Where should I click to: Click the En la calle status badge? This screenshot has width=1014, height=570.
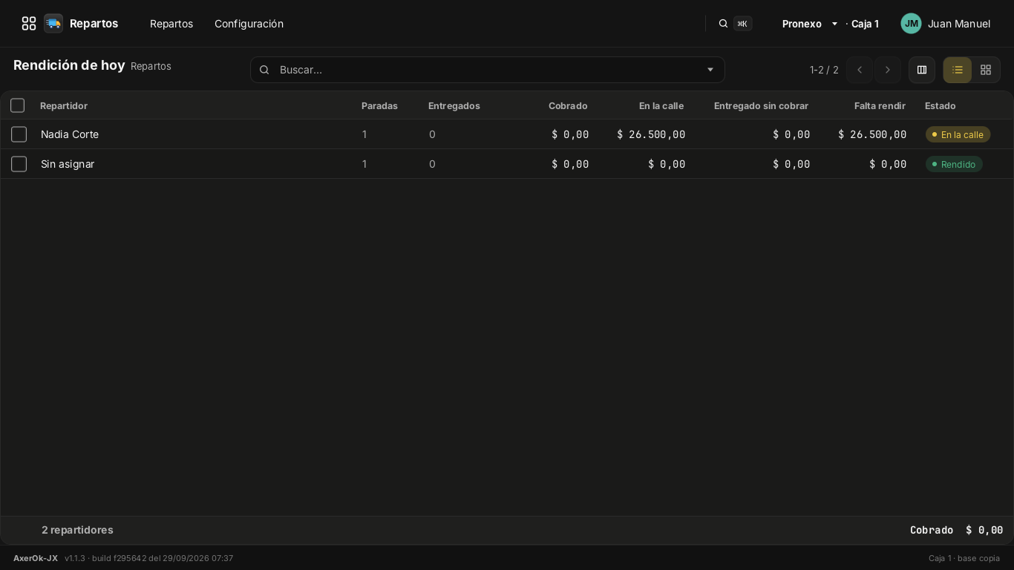point(958,134)
